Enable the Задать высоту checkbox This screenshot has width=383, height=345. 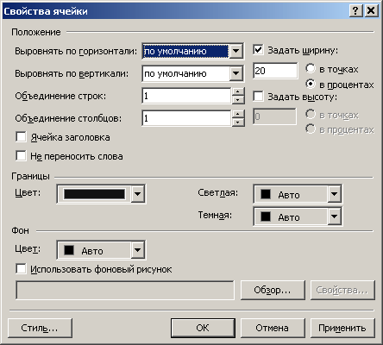(x=258, y=96)
